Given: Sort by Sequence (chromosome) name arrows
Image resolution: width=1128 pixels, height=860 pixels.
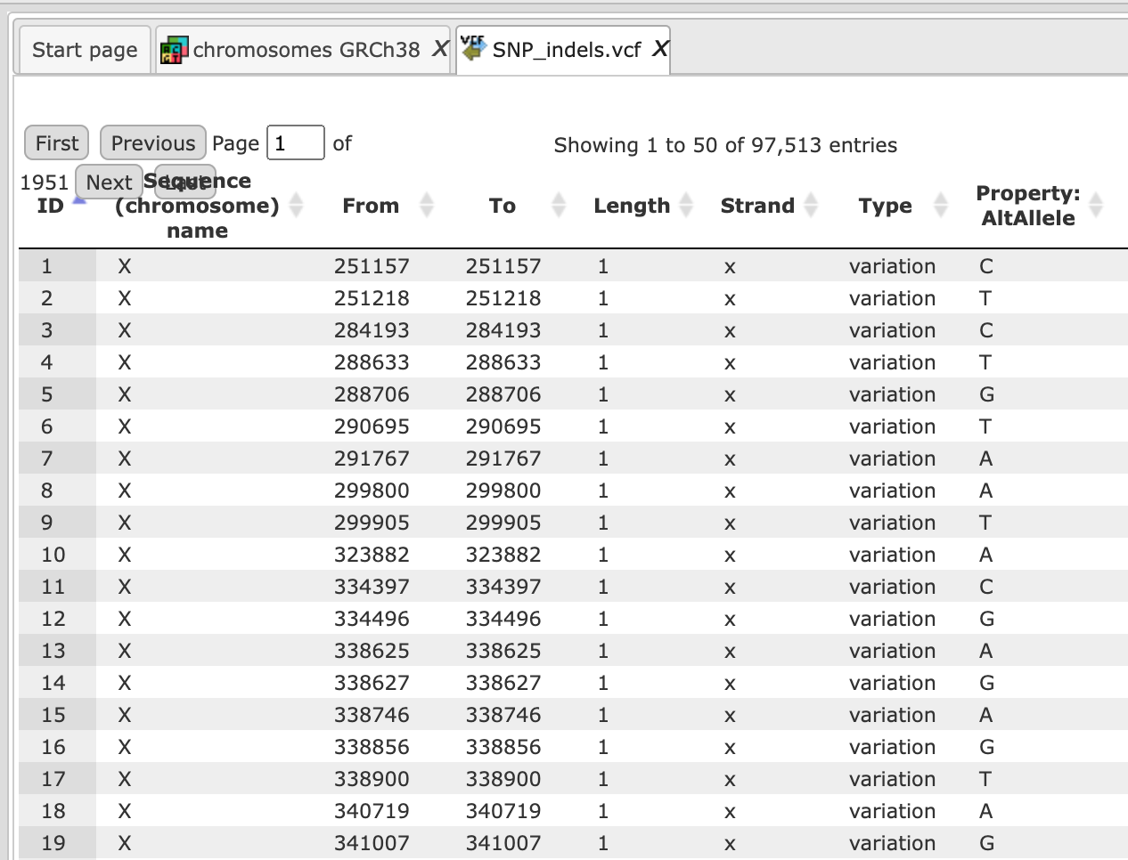Looking at the screenshot, I should coord(297,205).
